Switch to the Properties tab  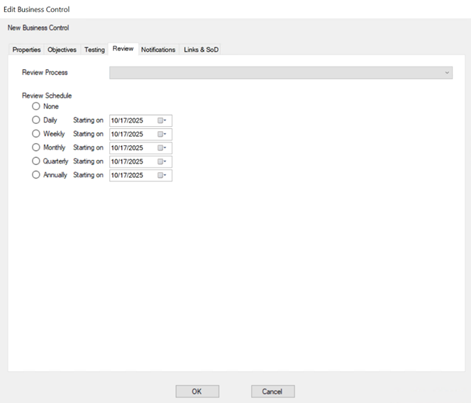(26, 50)
